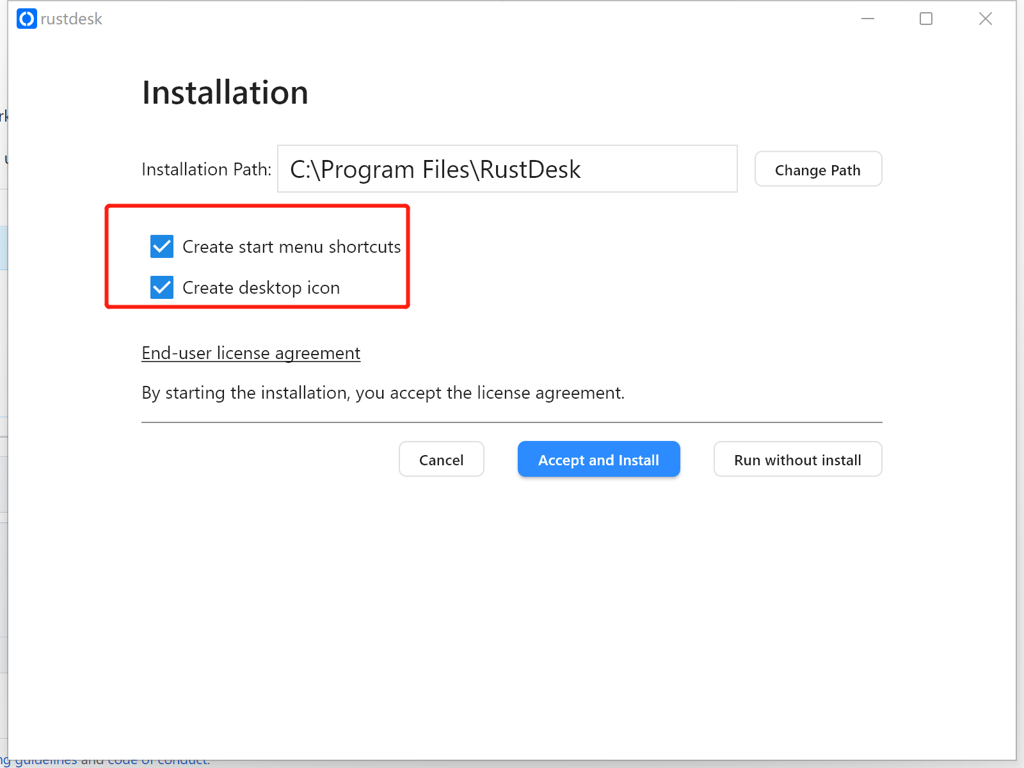Close the rustdesk installer window

pos(985,19)
